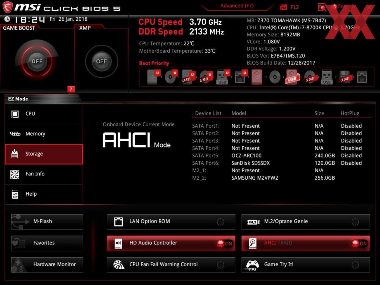Open the BIOS search magnifier icon

pyautogui.click(x=322, y=8)
